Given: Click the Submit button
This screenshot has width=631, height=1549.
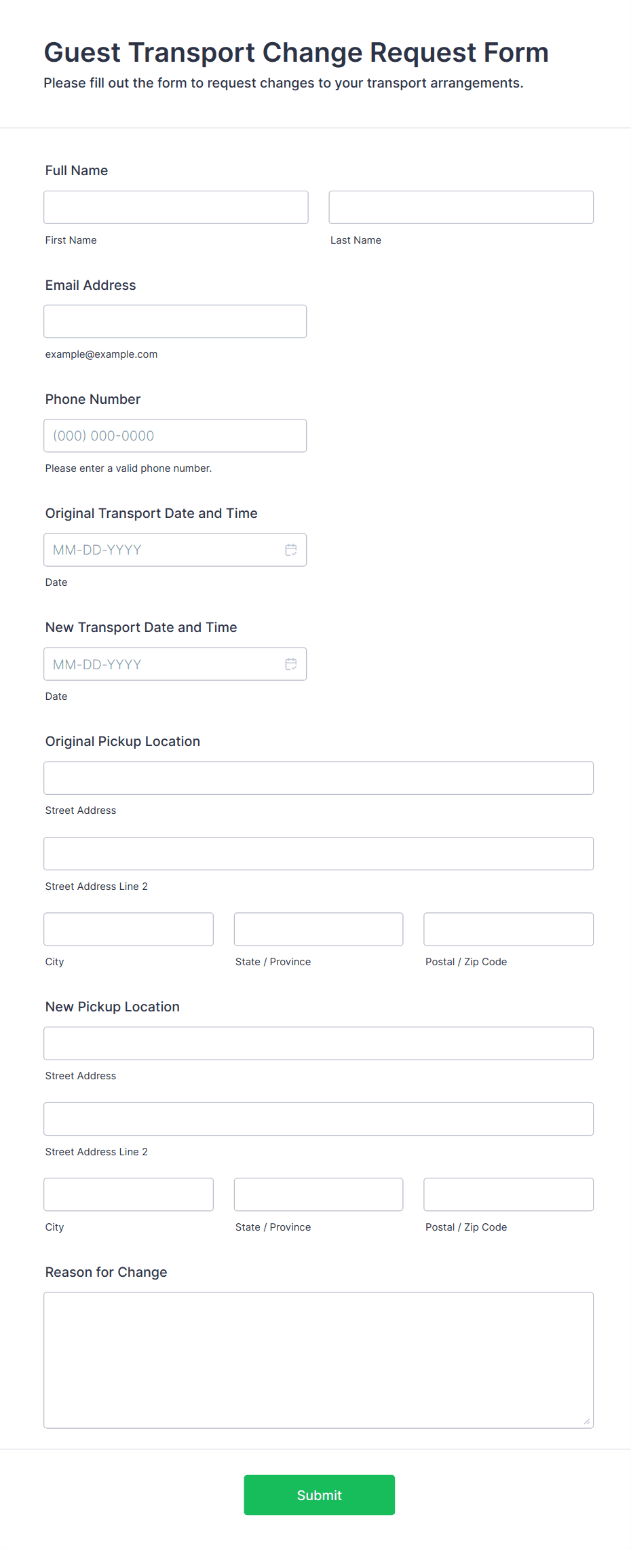Looking at the screenshot, I should click(x=319, y=1495).
